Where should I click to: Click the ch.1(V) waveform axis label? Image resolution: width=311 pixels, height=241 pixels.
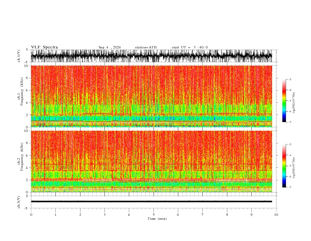tap(19, 56)
